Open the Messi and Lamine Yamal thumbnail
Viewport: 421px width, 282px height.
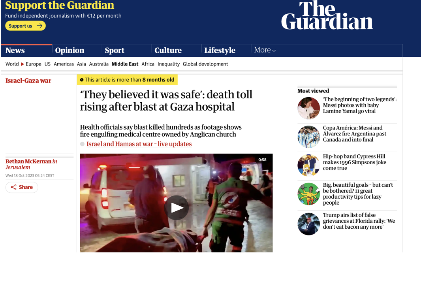[308, 108]
